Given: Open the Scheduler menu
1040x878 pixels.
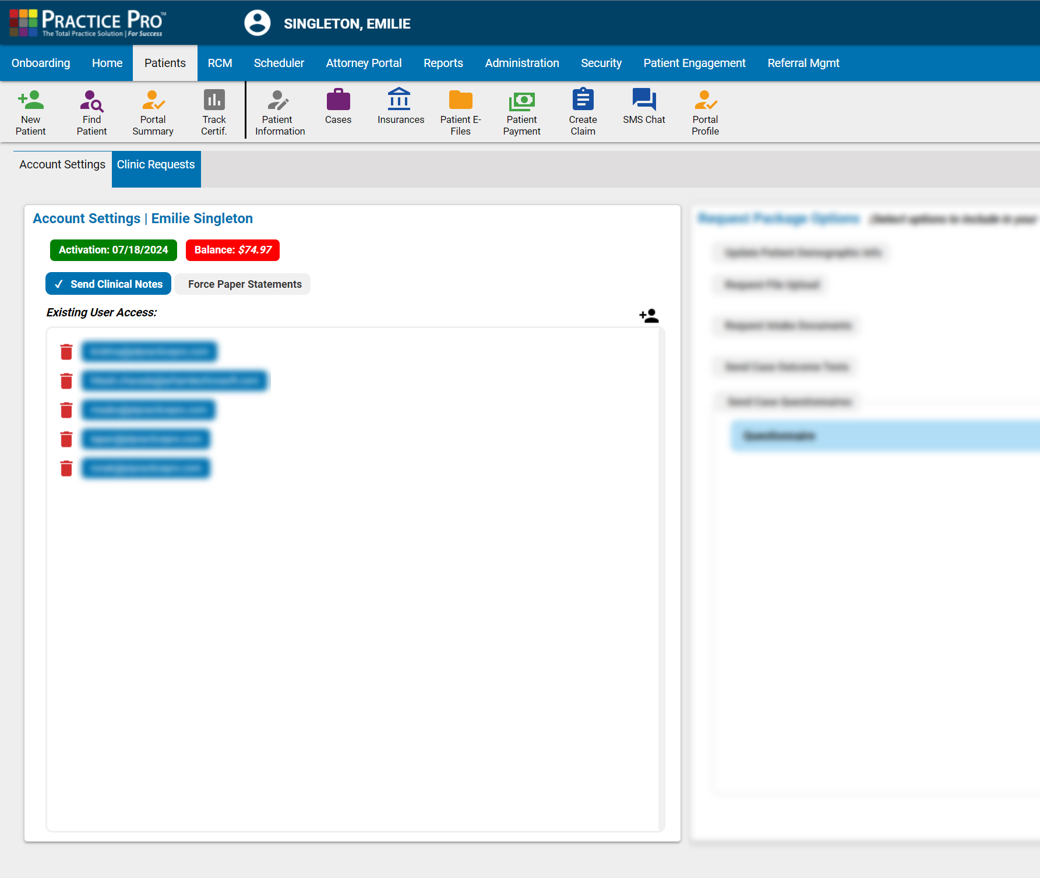Looking at the screenshot, I should pos(278,63).
